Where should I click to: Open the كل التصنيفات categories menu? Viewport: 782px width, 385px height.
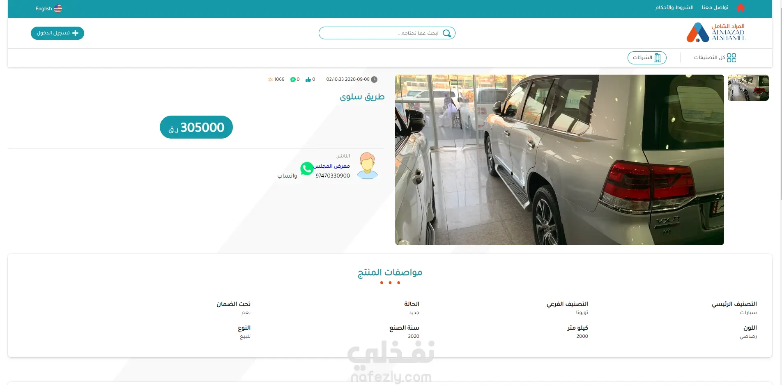[715, 58]
